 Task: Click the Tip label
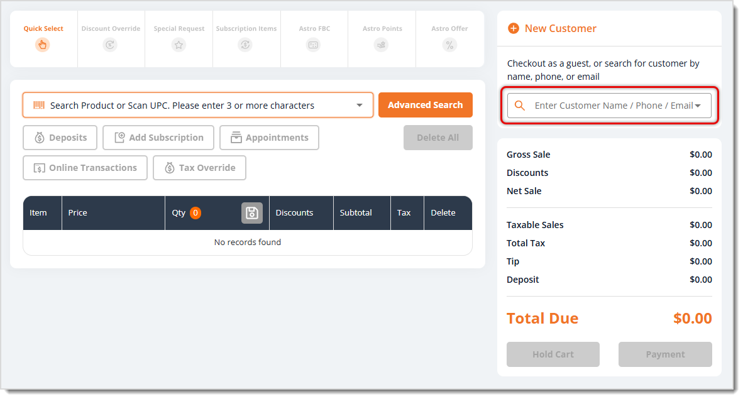point(513,261)
